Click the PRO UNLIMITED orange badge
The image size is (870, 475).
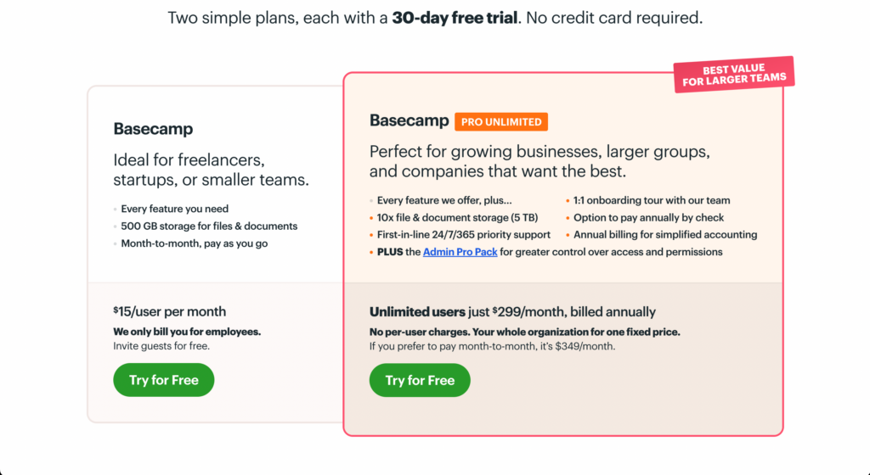point(501,122)
